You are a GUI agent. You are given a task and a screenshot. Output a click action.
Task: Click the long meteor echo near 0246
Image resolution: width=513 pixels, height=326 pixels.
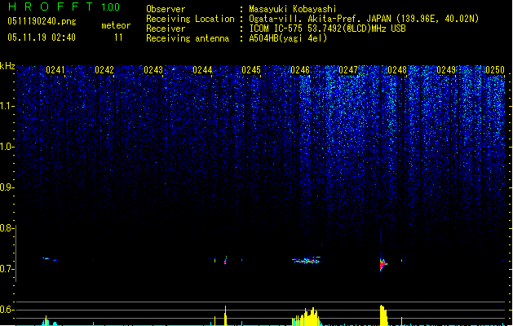tap(306, 260)
